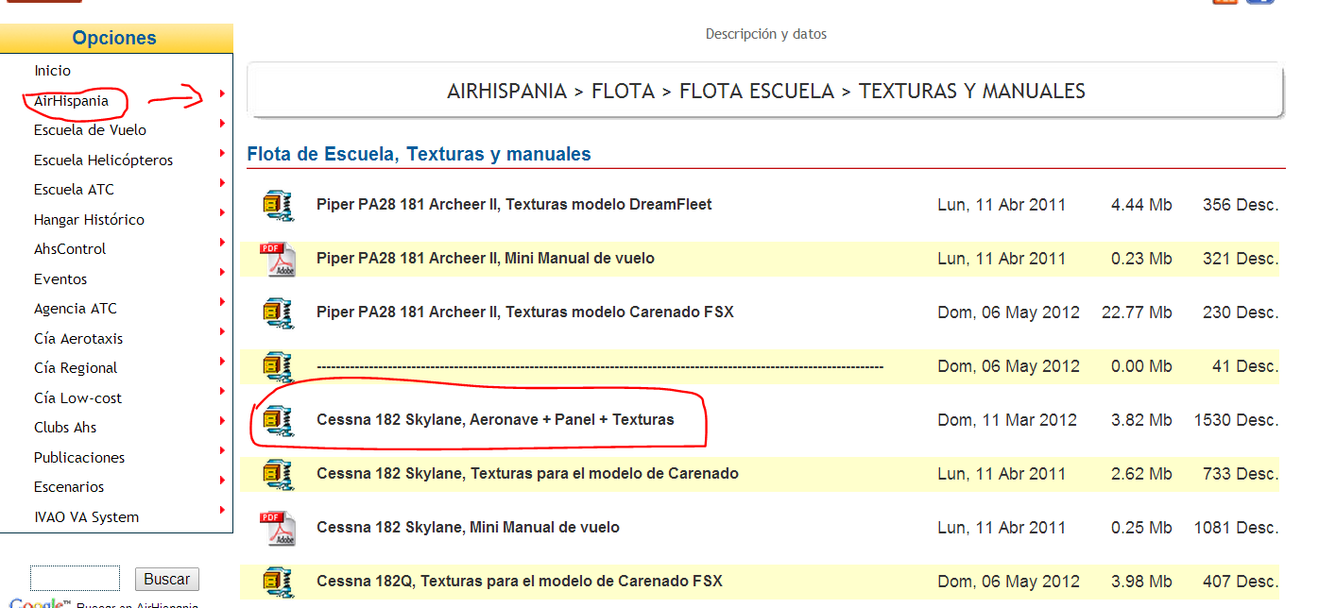1336x608 pixels.
Task: Expand the Escenarios submenu arrow
Action: tap(222, 481)
